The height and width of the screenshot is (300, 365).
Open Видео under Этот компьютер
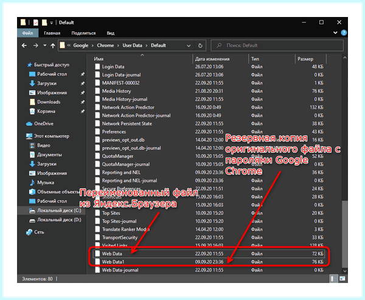click(44, 145)
